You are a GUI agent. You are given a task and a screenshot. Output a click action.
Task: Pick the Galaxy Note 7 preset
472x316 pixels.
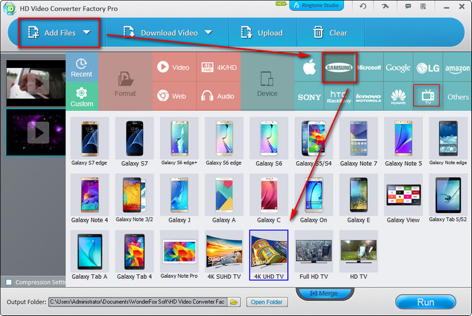359,142
